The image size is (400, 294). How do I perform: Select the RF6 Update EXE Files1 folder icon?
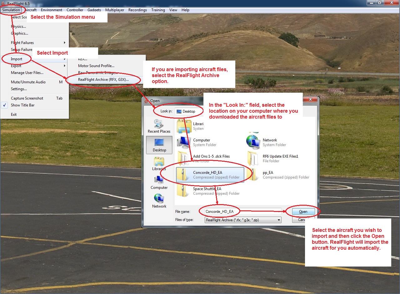pos(253,159)
